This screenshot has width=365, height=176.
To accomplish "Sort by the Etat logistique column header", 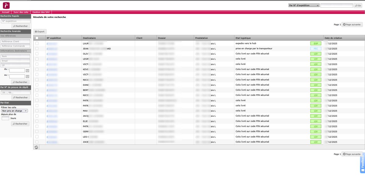I will click(279, 38).
